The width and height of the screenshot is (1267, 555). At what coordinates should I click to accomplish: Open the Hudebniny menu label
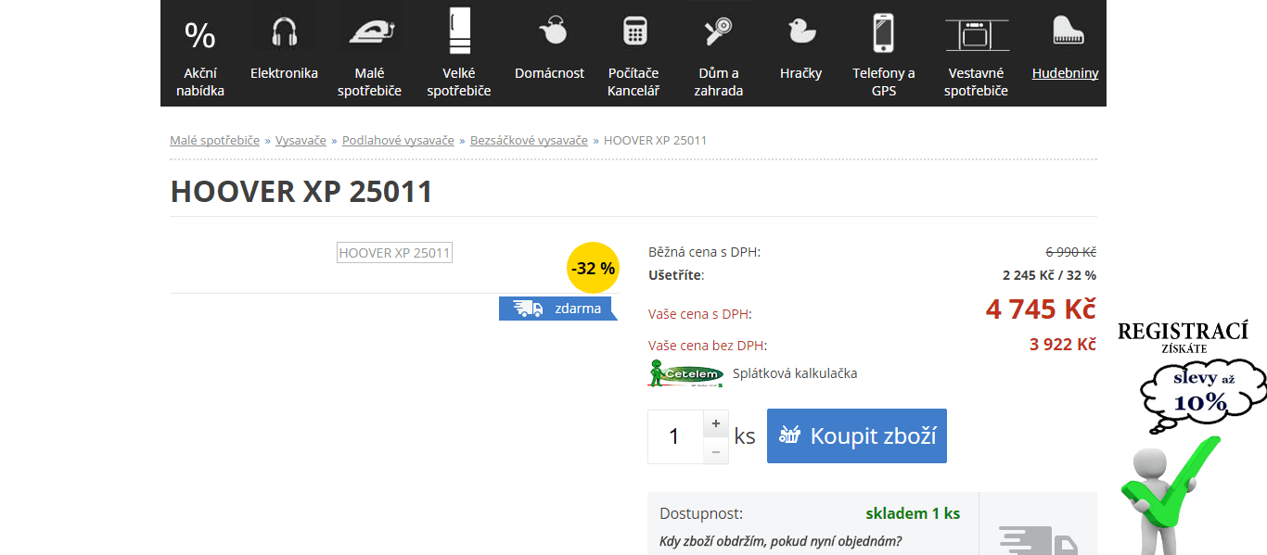[1066, 73]
